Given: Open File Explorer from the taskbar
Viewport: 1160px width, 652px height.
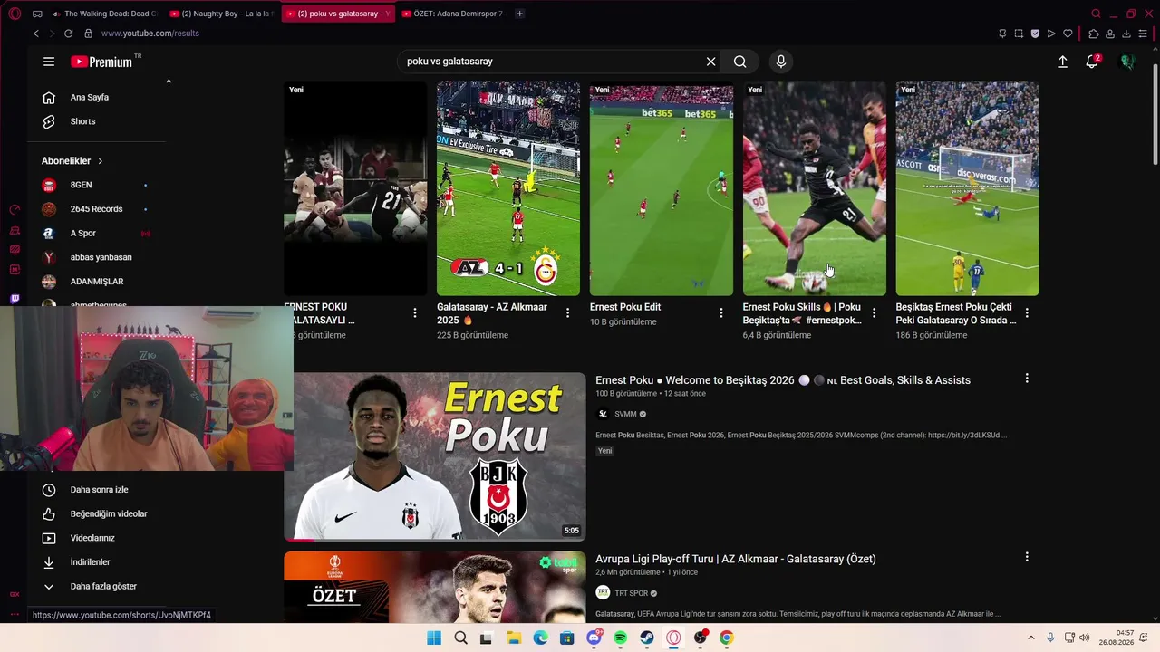Looking at the screenshot, I should 514,638.
